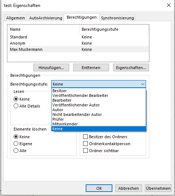The image size is (175, 196).
Task: Select the Standard permission entry
Action: click(x=79, y=37)
